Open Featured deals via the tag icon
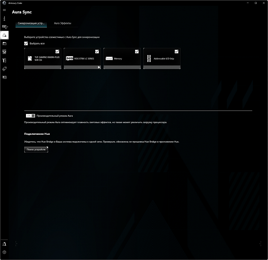The width and height of the screenshot is (268, 260). tap(4, 69)
